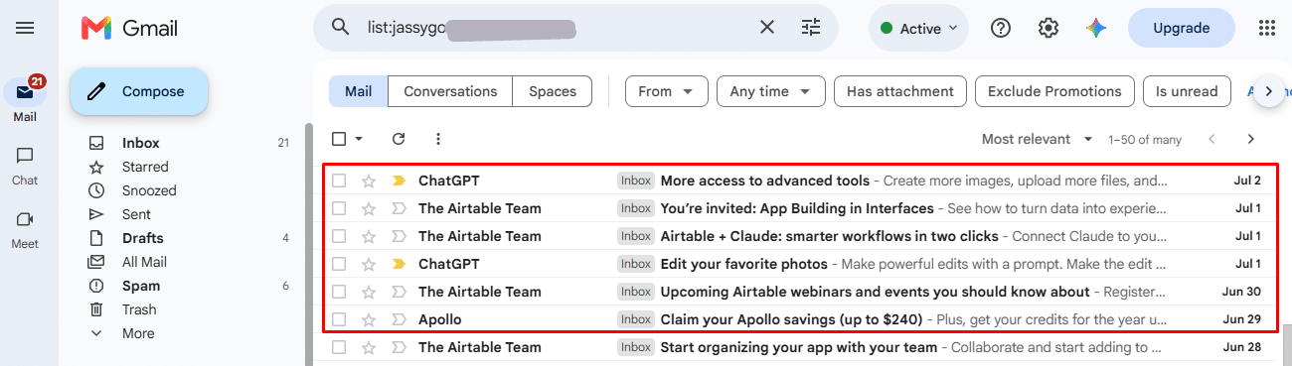Open the More options three-dot icon

[438, 139]
